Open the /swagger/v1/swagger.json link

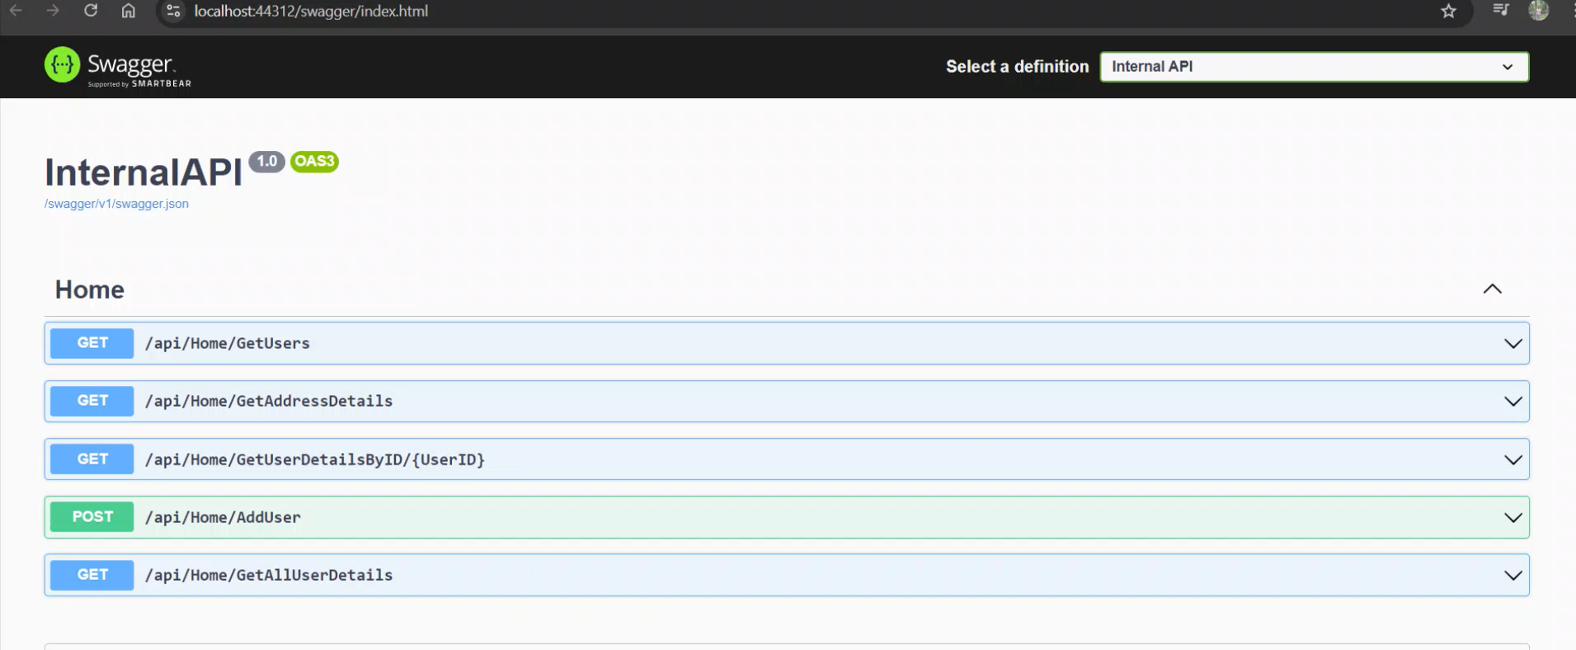click(116, 204)
